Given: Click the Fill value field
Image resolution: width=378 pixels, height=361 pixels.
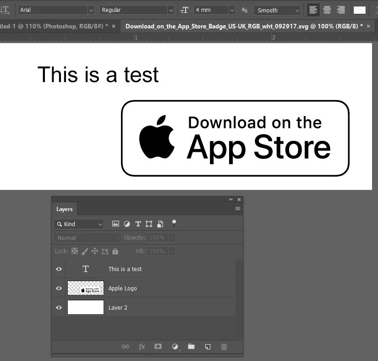Looking at the screenshot, I should tap(158, 251).
